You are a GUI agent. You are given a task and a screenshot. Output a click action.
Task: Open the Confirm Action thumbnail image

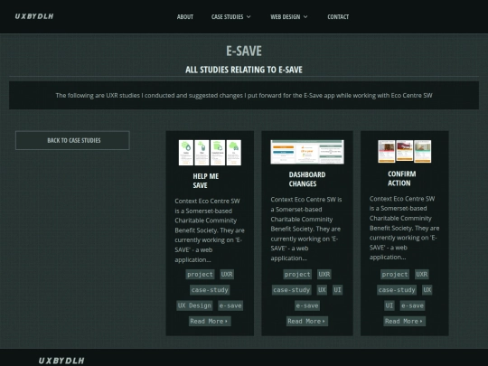(x=404, y=151)
